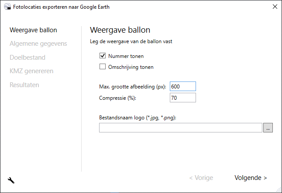Viewport: 282px width, 193px height.
Task: Click the Weergave ballon page heading
Action: (x=120, y=30)
